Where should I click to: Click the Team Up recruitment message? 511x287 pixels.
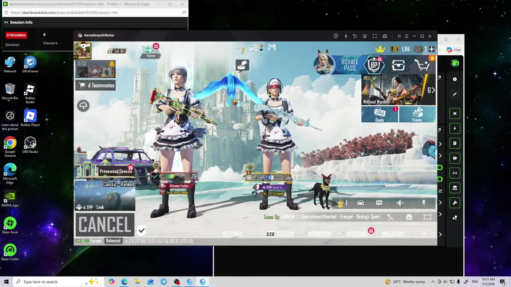321,217
